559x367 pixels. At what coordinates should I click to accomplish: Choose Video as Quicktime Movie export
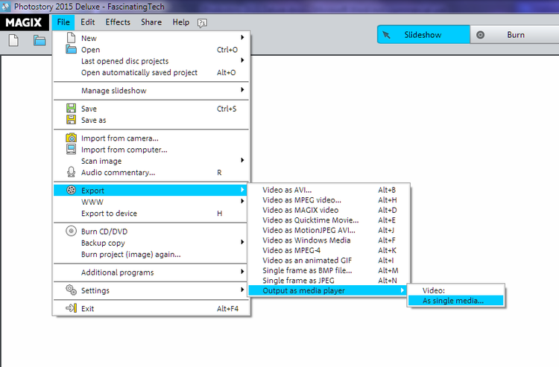(329, 220)
